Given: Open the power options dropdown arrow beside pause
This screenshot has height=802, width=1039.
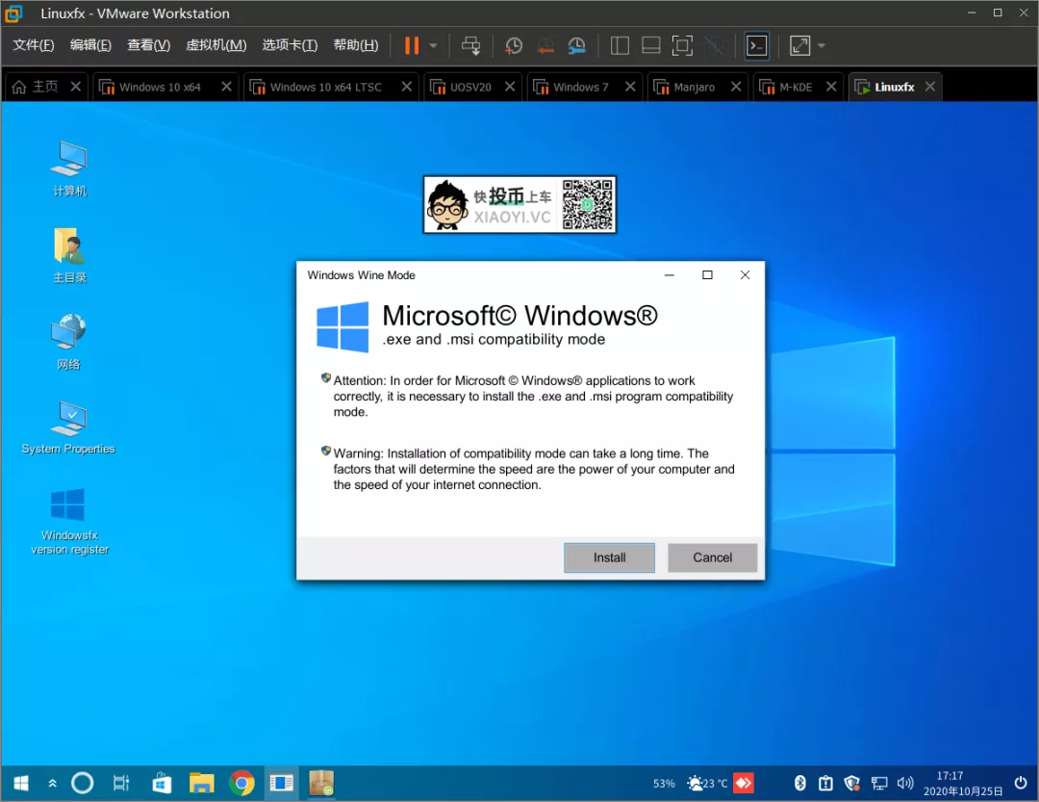Looking at the screenshot, I should [433, 46].
